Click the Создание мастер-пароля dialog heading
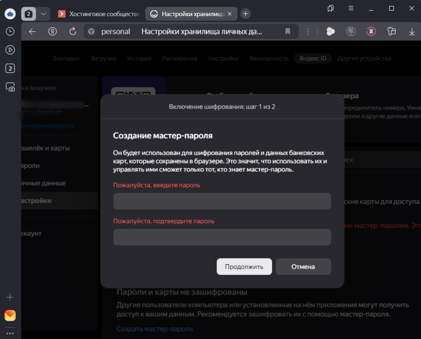Screen dimensions: 421x339 [163, 136]
